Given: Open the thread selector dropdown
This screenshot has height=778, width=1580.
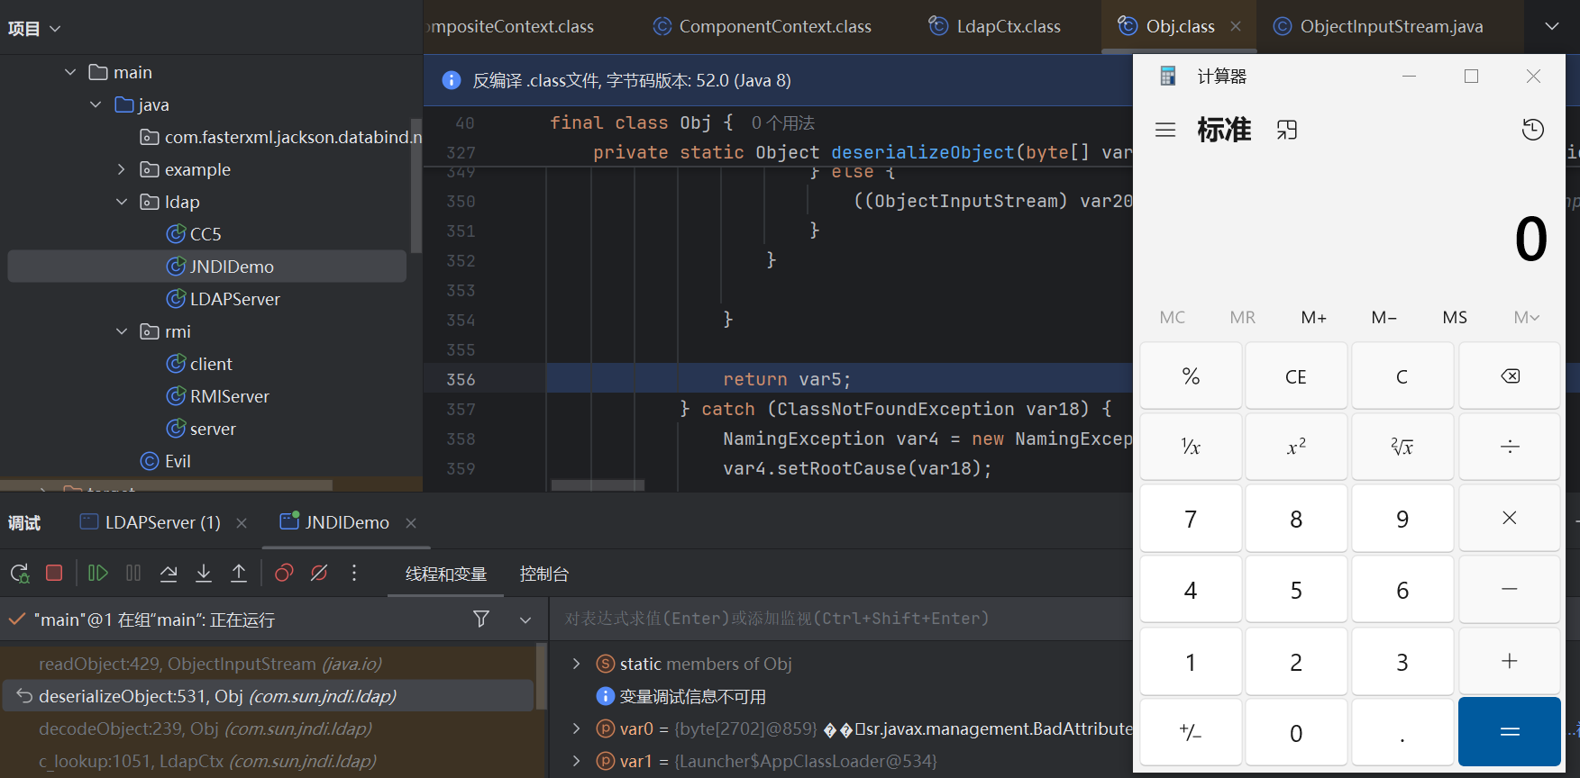Looking at the screenshot, I should tap(525, 620).
